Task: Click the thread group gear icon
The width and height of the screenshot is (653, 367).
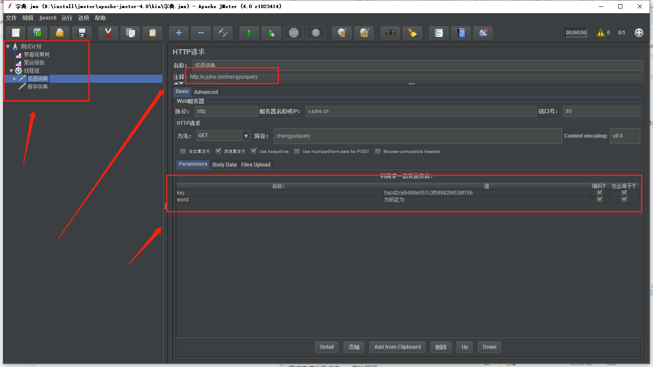Action: [x=19, y=71]
